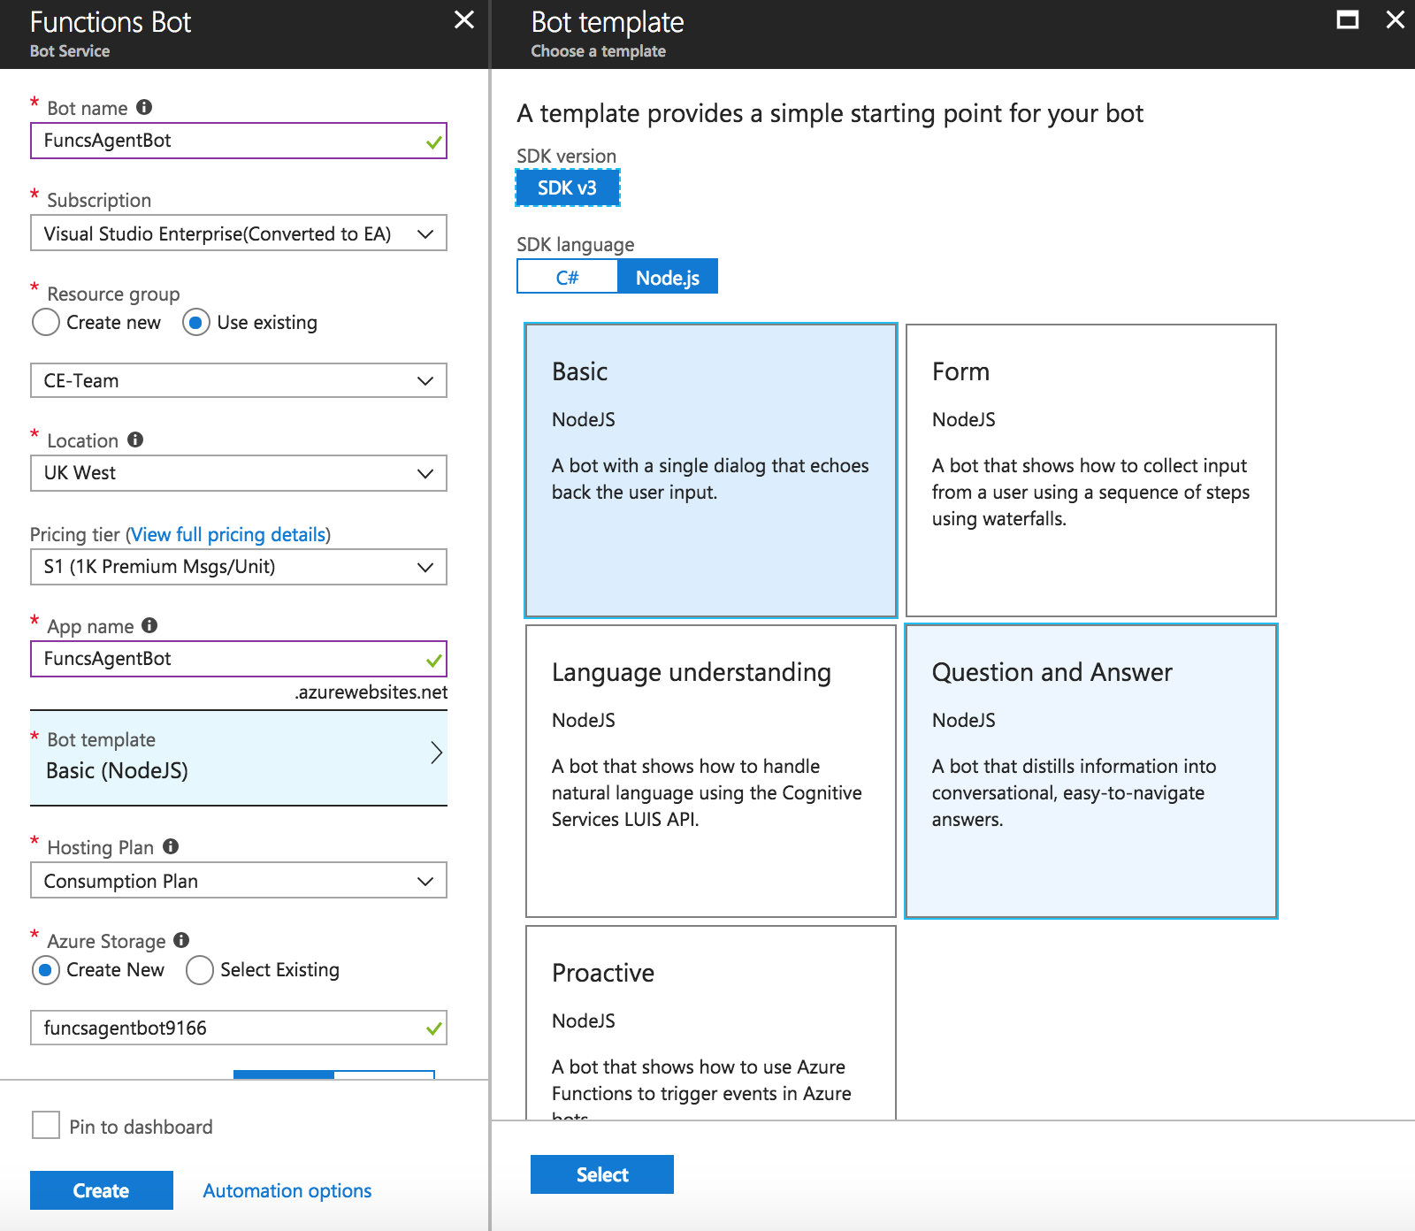Click the App name info icon
This screenshot has width=1415, height=1231.
[149, 625]
